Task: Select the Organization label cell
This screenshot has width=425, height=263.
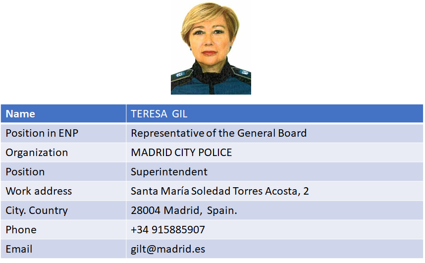Action: click(x=63, y=153)
